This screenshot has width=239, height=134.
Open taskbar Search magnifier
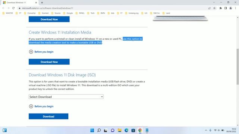[x=99, y=130]
